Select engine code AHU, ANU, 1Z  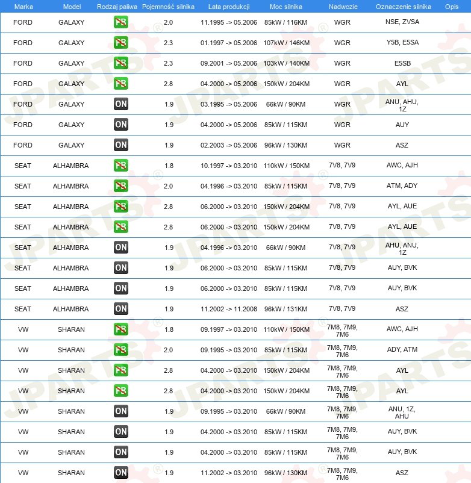point(402,249)
